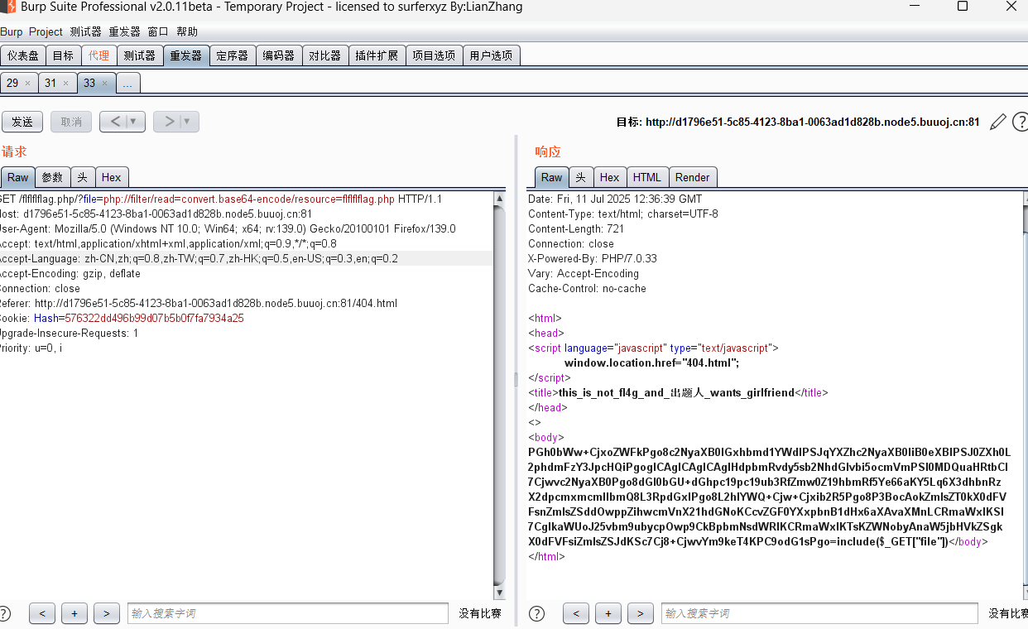
Task: Click the request scrollbar up arrow
Action: 499,198
